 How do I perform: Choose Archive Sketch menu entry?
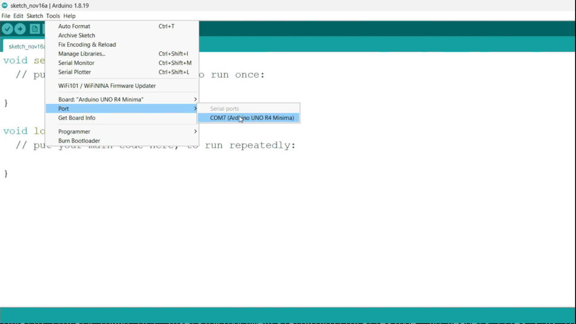(122, 35)
